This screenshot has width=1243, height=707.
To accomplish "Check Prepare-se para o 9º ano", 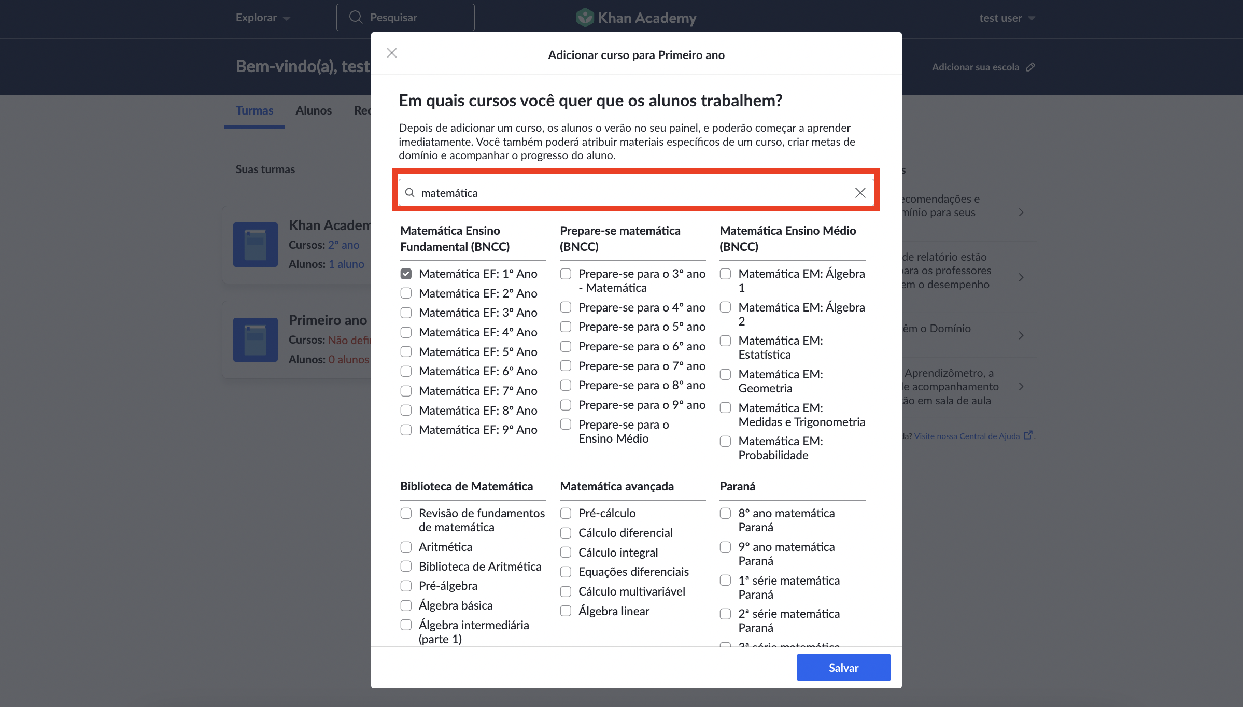I will pyautogui.click(x=566, y=405).
